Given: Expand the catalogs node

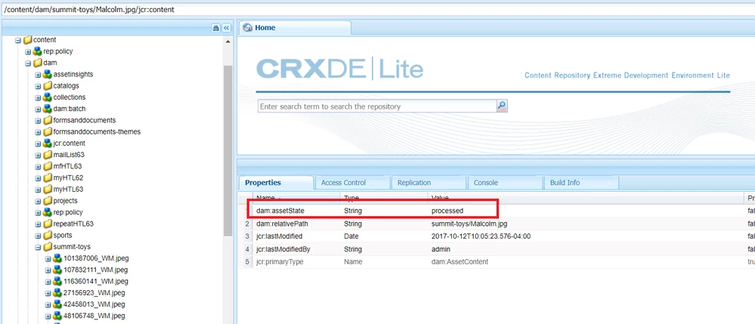Looking at the screenshot, I should pyautogui.click(x=38, y=86).
